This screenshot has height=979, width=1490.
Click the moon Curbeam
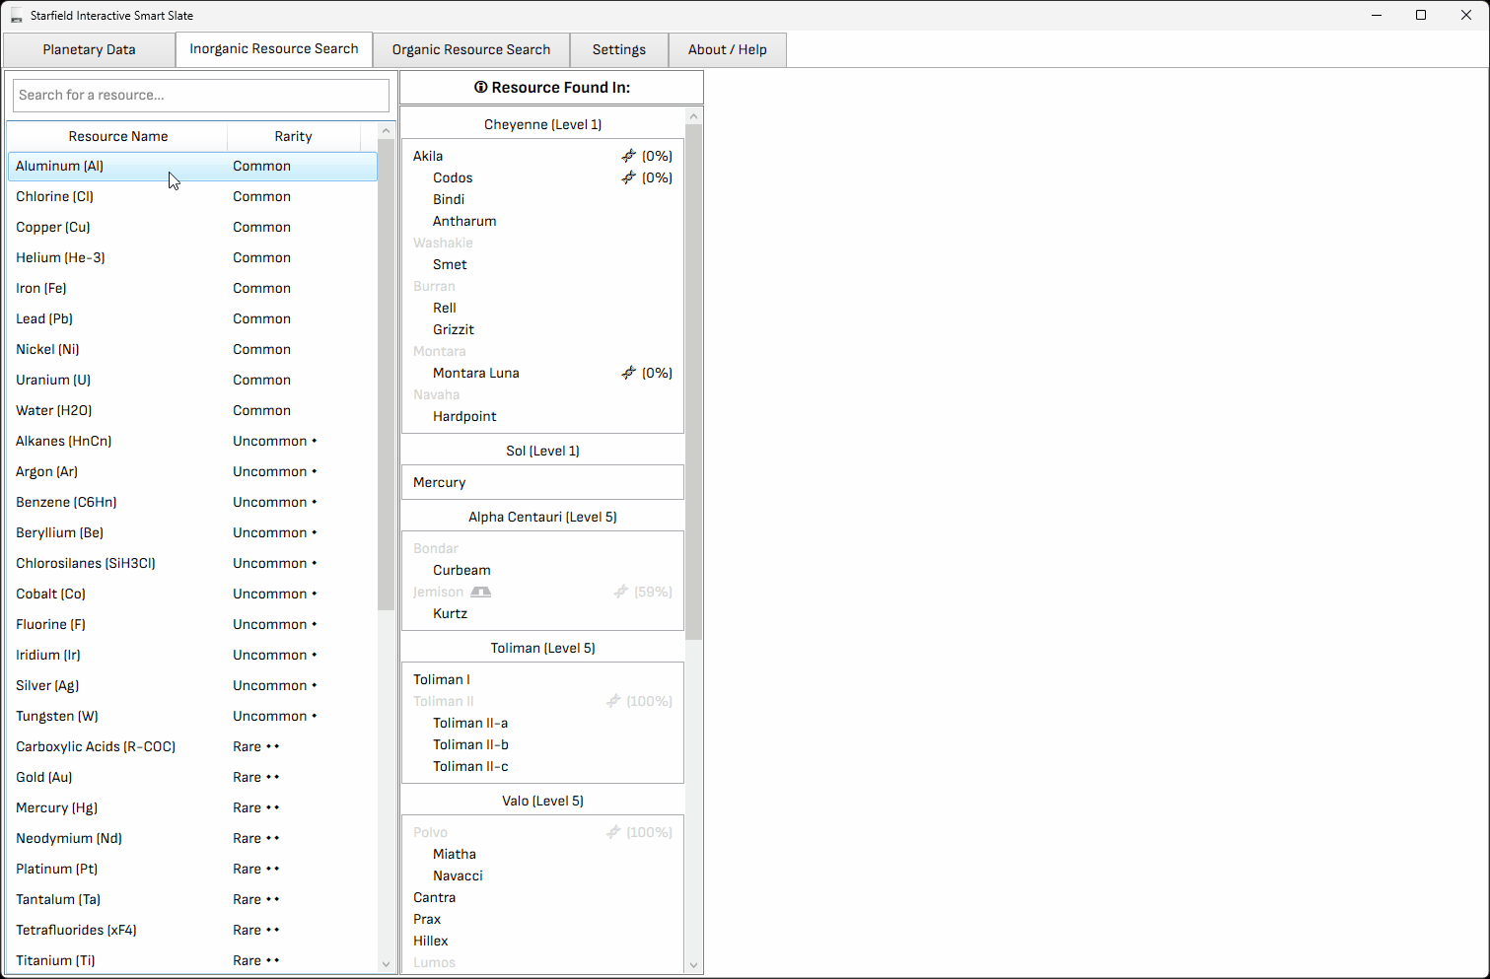click(461, 570)
